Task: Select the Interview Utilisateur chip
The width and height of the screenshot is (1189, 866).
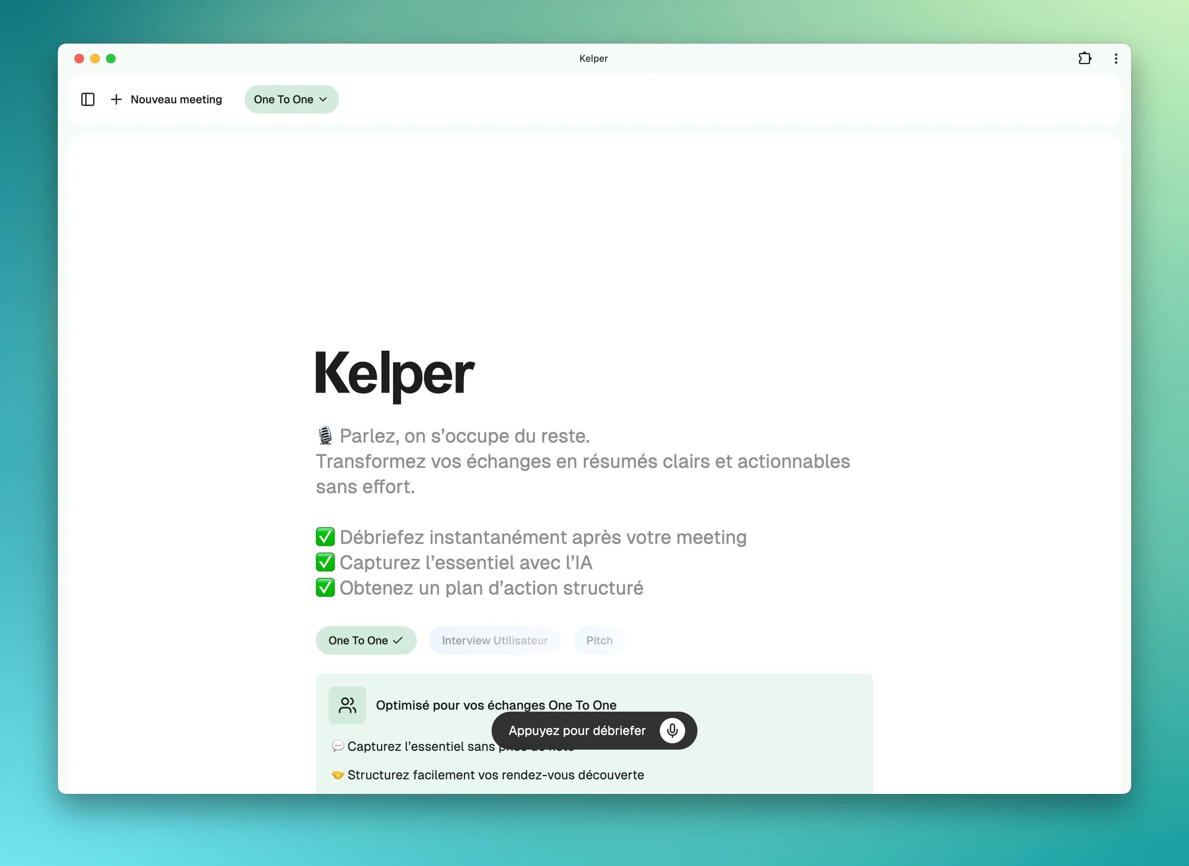Action: coord(494,640)
